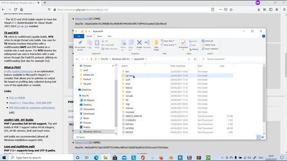287x161 pixels.
Task: Click Windows-SSD (C:) in navigation pane
Action: point(92,131)
